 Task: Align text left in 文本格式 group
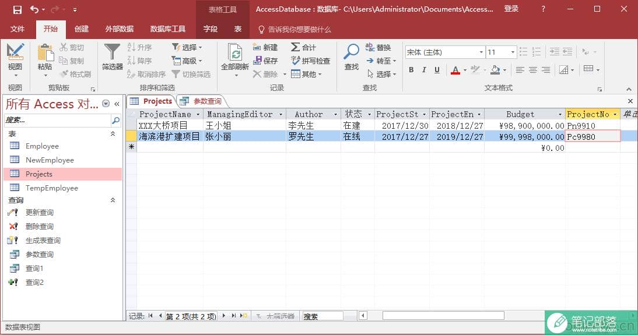tap(520, 70)
